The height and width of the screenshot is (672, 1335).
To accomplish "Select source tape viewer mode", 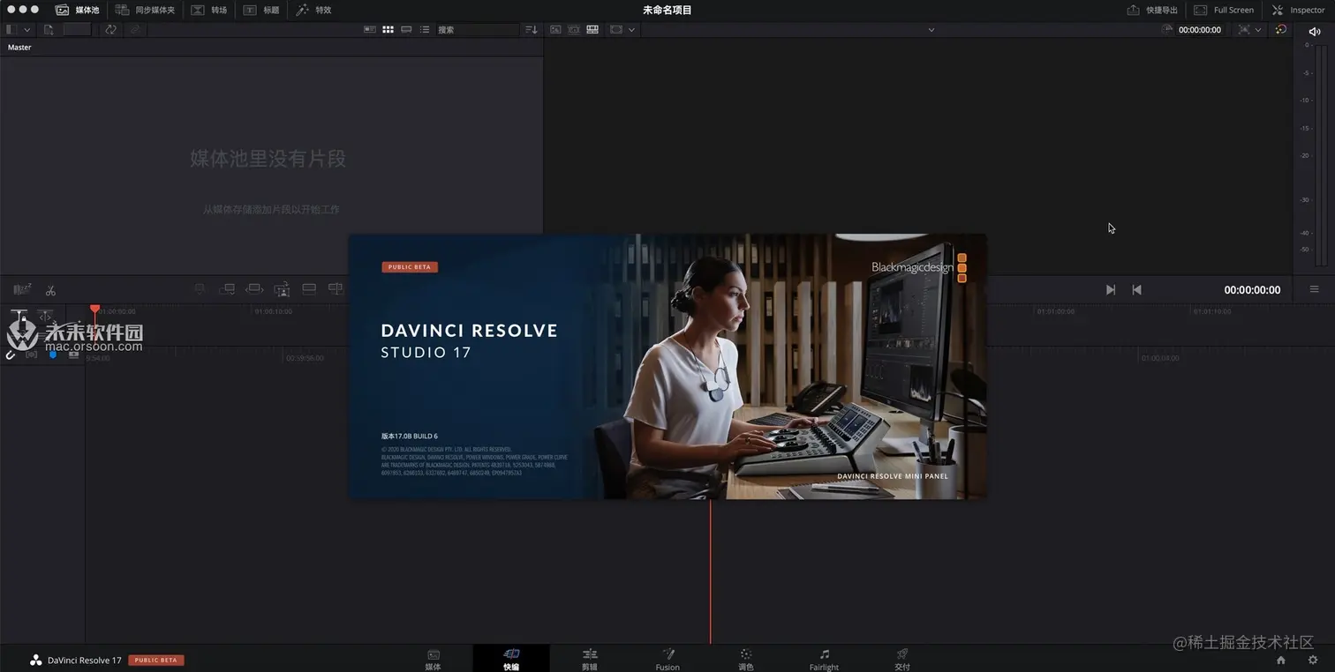I will click(x=574, y=29).
